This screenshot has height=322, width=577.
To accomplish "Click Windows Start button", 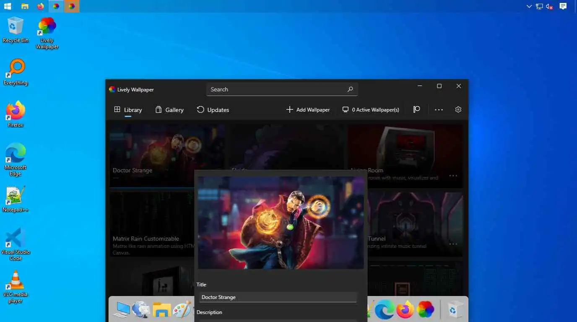I will coord(8,6).
